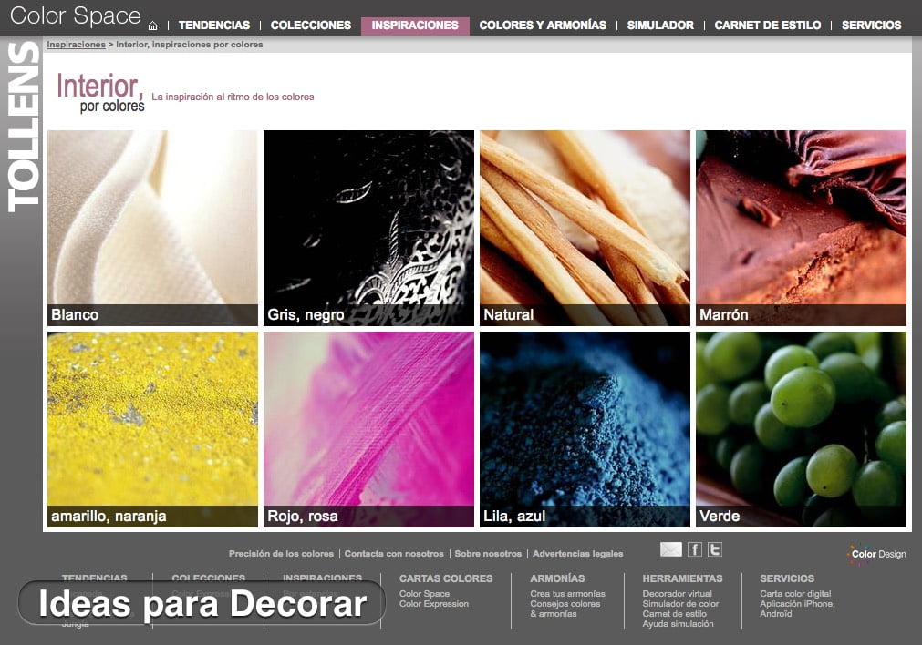Open the Marrón inspiration tile
This screenshot has height=645, width=922.
pyautogui.click(x=801, y=228)
